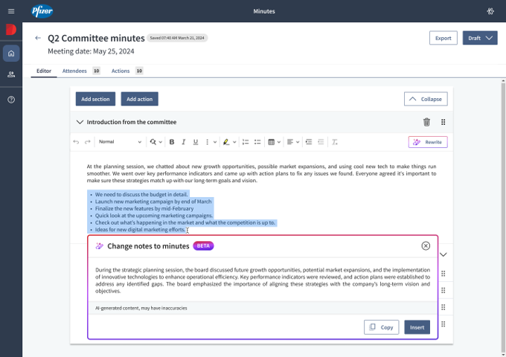Click 'AI-generated content, may have inaccuracies' note
Image resolution: width=506 pixels, height=357 pixels.
141,308
